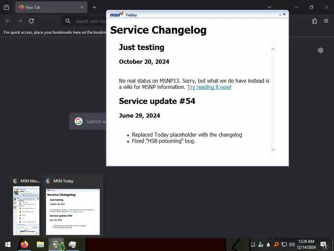Select the New Tab browser tab
This screenshot has height=251, width=334.
coord(51,7)
